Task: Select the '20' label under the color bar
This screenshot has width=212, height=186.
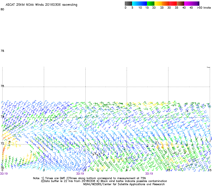Action: [x=154, y=7]
